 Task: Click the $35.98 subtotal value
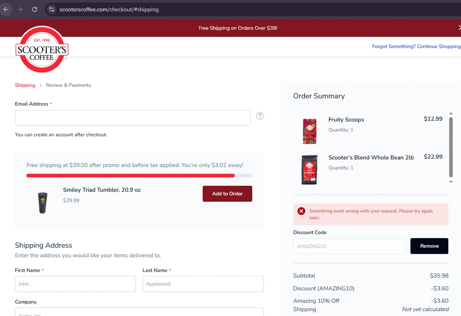439,276
